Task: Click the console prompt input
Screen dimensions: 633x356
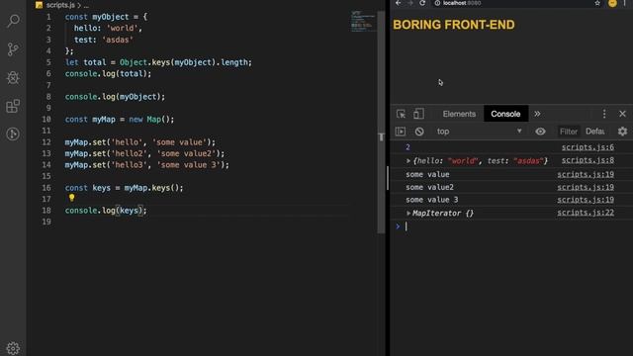Action: click(x=516, y=226)
